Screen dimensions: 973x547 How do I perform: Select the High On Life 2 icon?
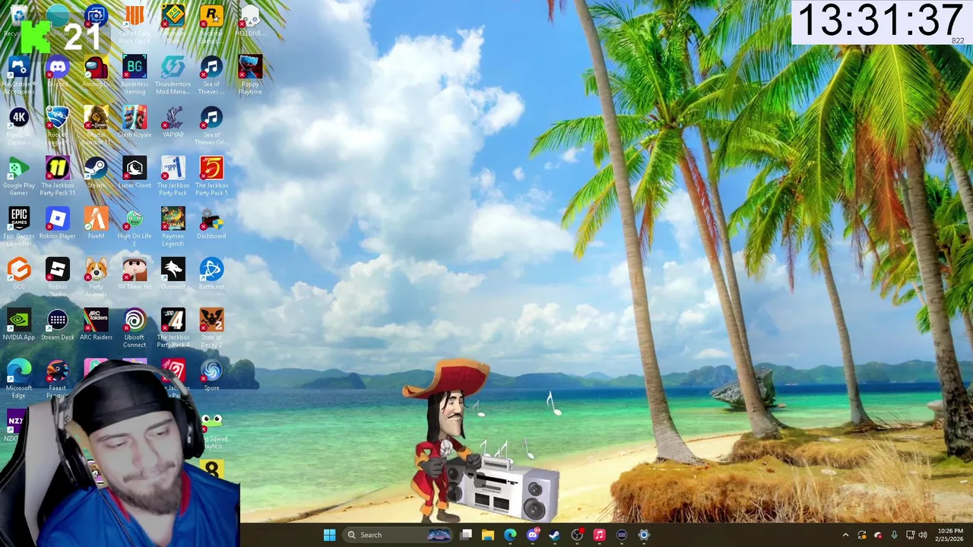pyautogui.click(x=135, y=227)
